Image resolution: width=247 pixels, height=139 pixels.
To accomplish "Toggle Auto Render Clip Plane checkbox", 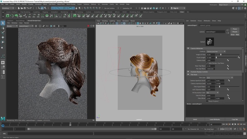I will 207,63.
